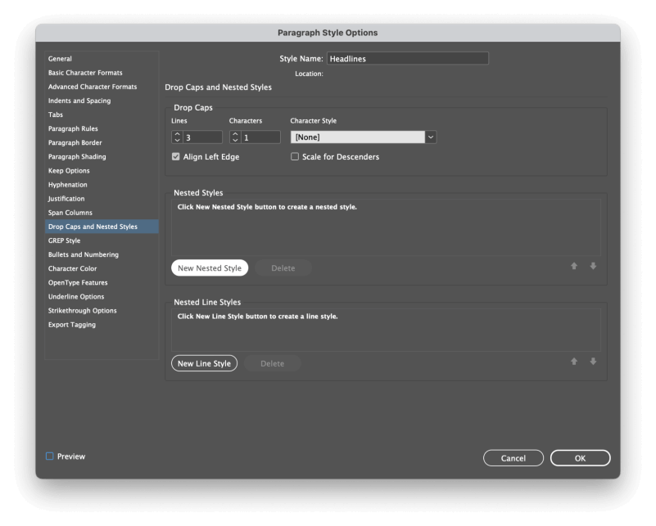Adjust the Drop Caps Characters stepper
The height and width of the screenshot is (526, 656).
pyautogui.click(x=235, y=137)
